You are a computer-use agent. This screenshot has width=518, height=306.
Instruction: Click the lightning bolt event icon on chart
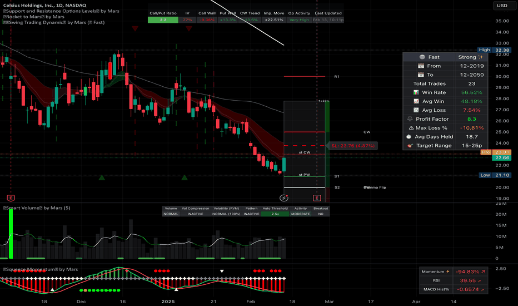(x=284, y=198)
